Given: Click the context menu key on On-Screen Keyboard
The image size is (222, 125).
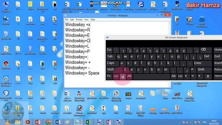Looking at the screenshot, I should (x=208, y=76).
